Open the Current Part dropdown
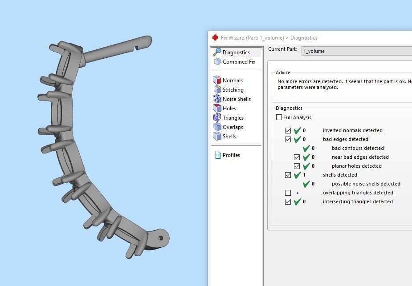The width and height of the screenshot is (412, 286). [x=357, y=51]
